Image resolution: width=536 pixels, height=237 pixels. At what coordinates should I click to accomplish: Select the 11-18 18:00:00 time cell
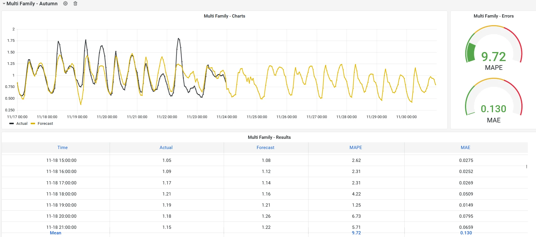tap(61, 194)
